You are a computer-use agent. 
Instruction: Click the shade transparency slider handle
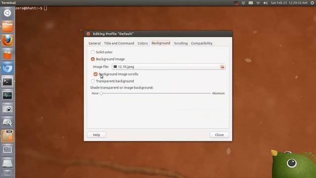pyautogui.click(x=101, y=93)
